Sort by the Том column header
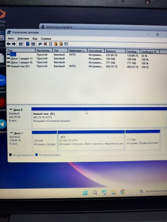This screenshot has width=167, height=222. (21, 50)
